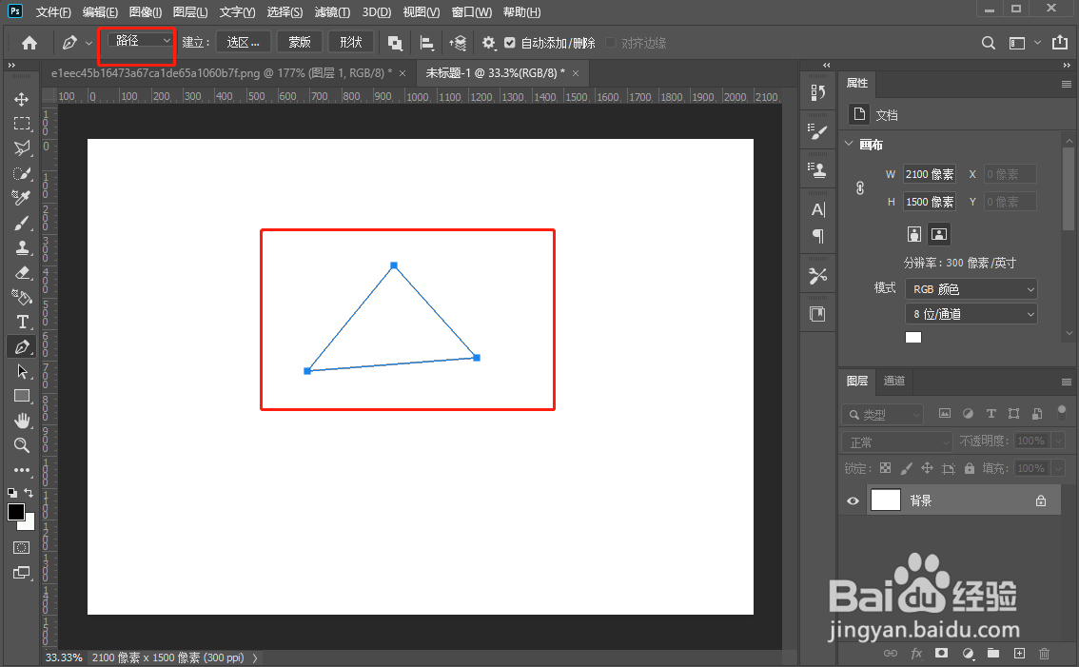Viewport: 1079px width, 667px height.
Task: Open the status bar info arrow
Action: [x=255, y=658]
